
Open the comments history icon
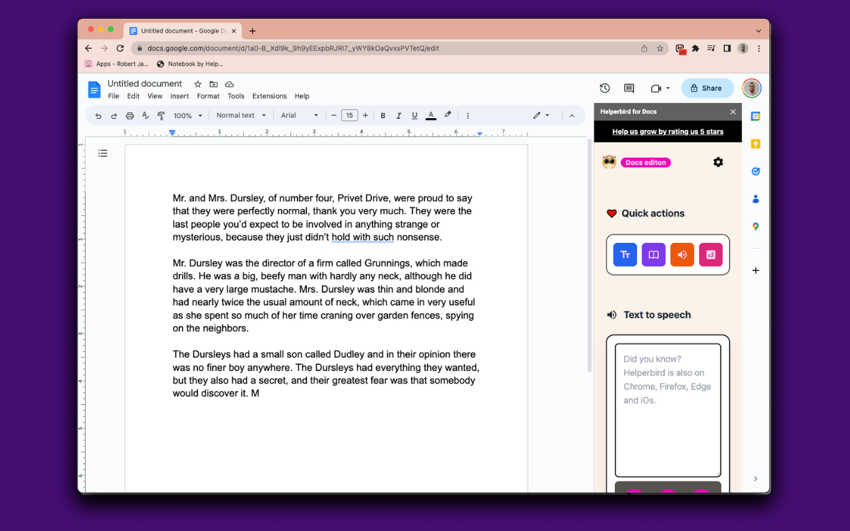coord(629,88)
